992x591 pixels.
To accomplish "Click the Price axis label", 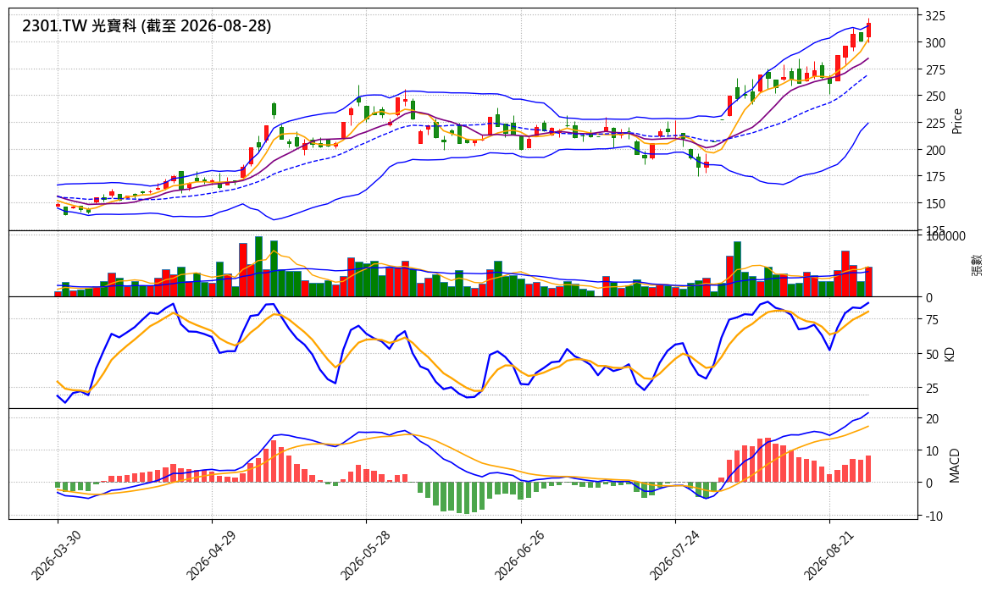I will 956,121.
